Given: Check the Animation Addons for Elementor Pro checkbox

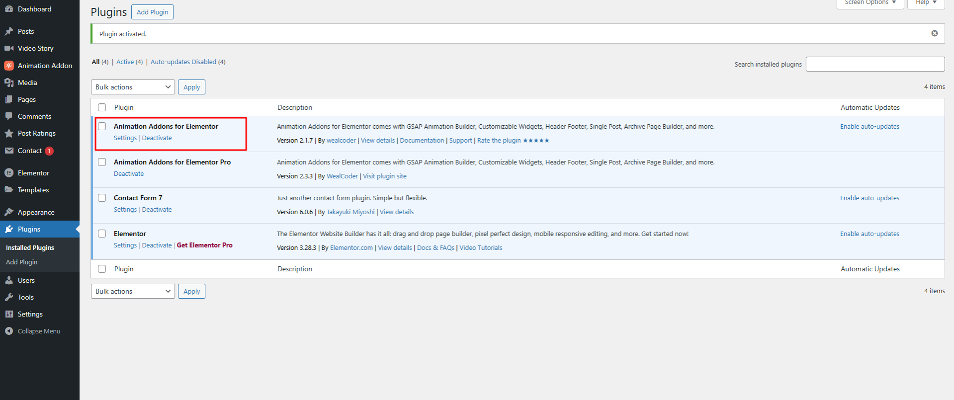Looking at the screenshot, I should tap(102, 162).
